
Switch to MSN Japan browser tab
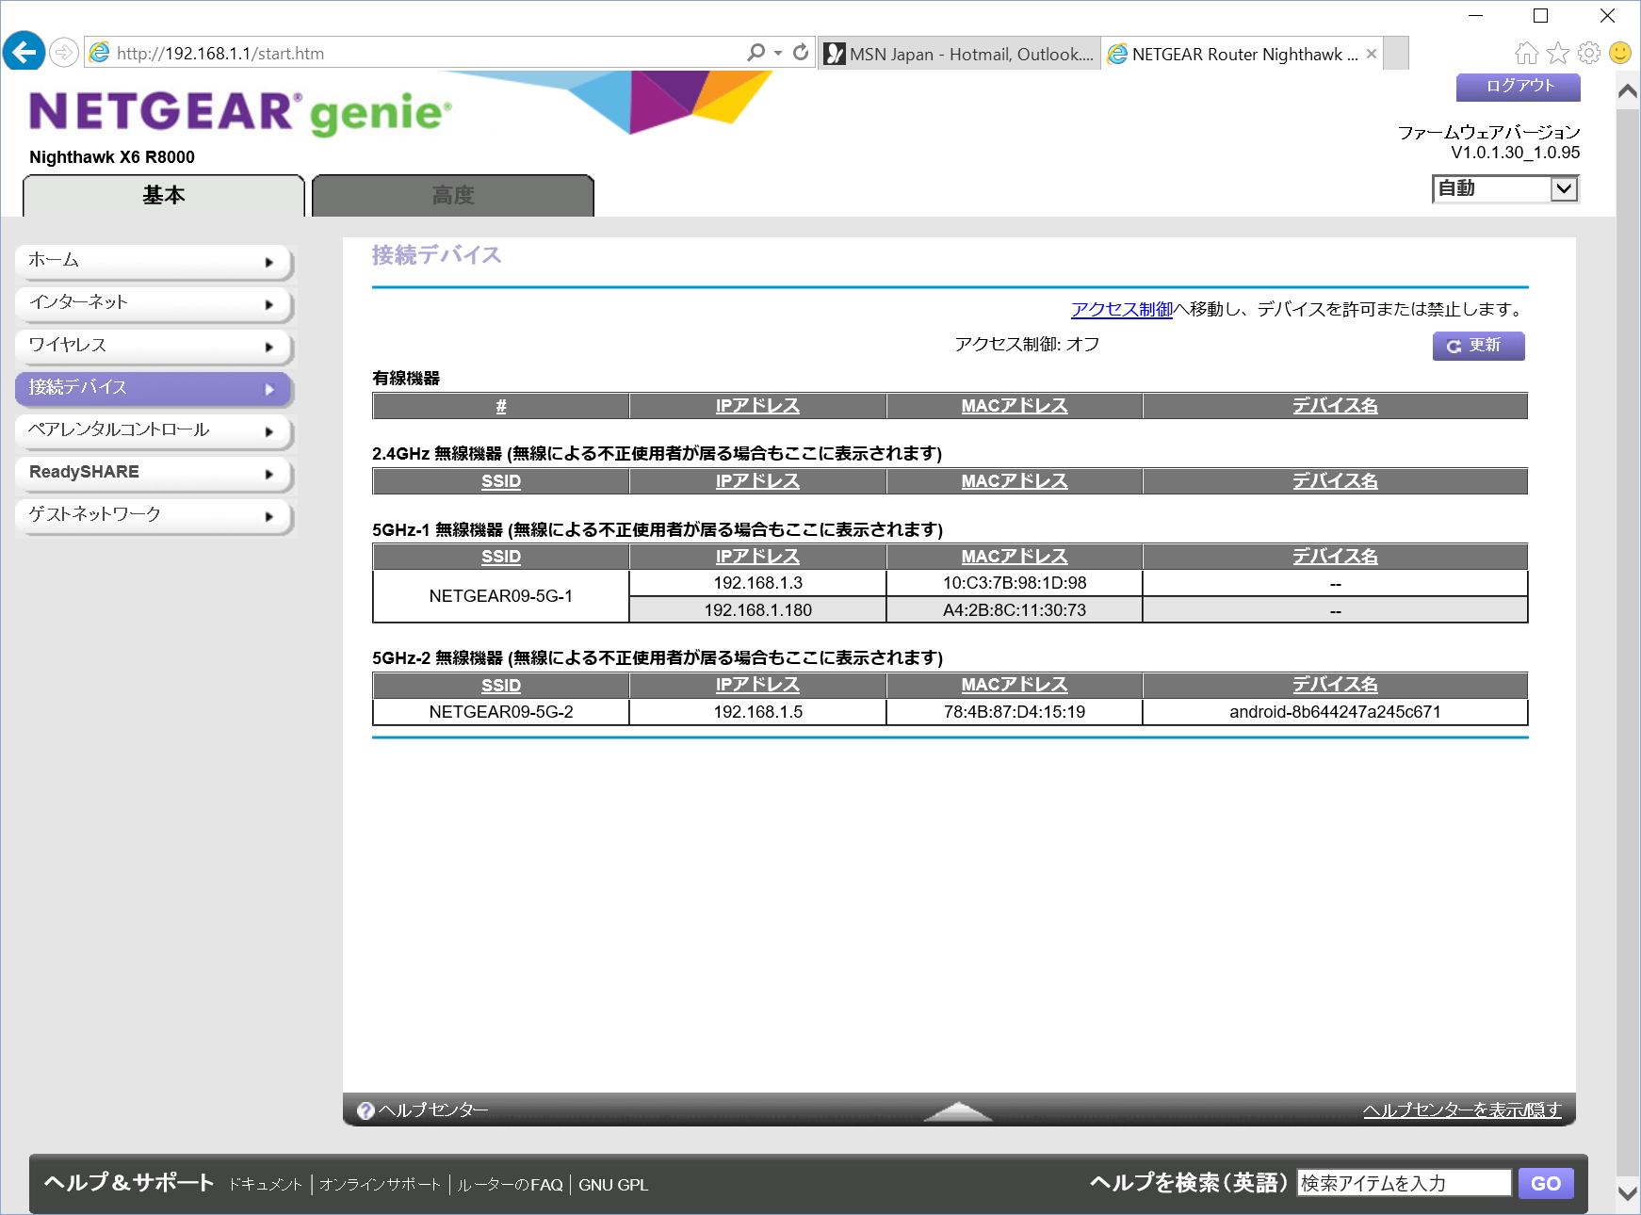click(959, 54)
